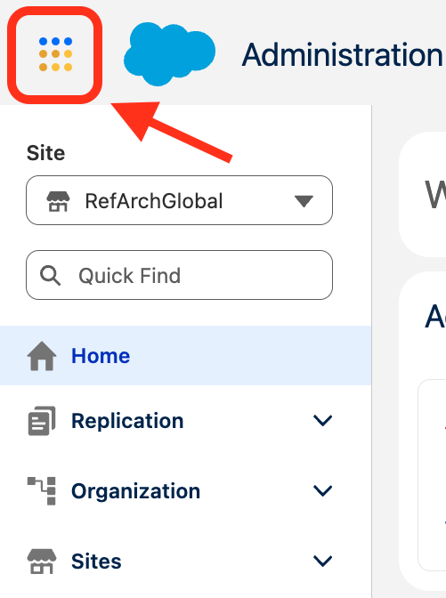The height and width of the screenshot is (598, 446).
Task: Click the Home house icon
Action: click(42, 356)
